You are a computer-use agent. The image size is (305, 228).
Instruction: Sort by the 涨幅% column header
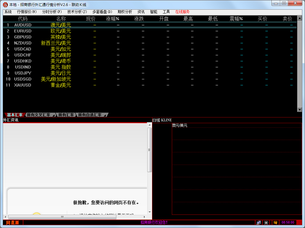(x=113, y=19)
